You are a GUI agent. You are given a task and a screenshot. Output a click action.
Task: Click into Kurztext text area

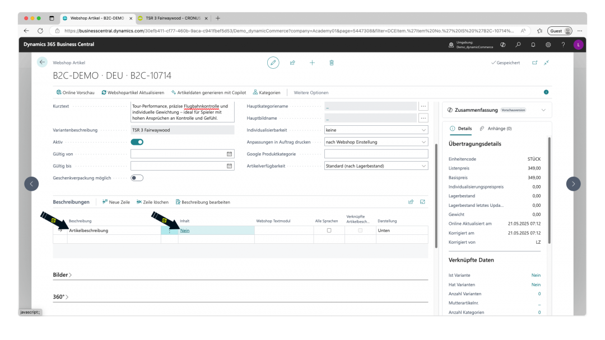tap(183, 112)
